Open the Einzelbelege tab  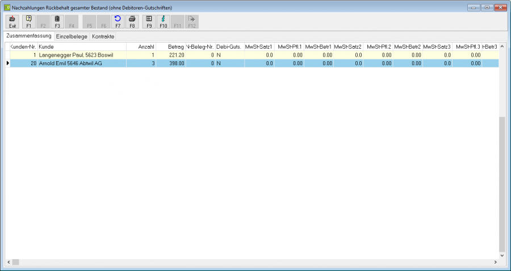(x=72, y=36)
